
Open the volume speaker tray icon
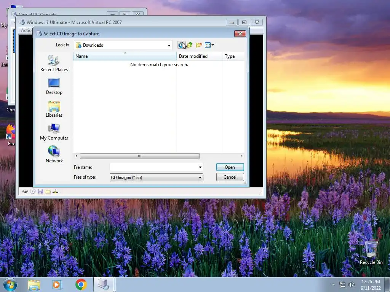click(x=351, y=285)
